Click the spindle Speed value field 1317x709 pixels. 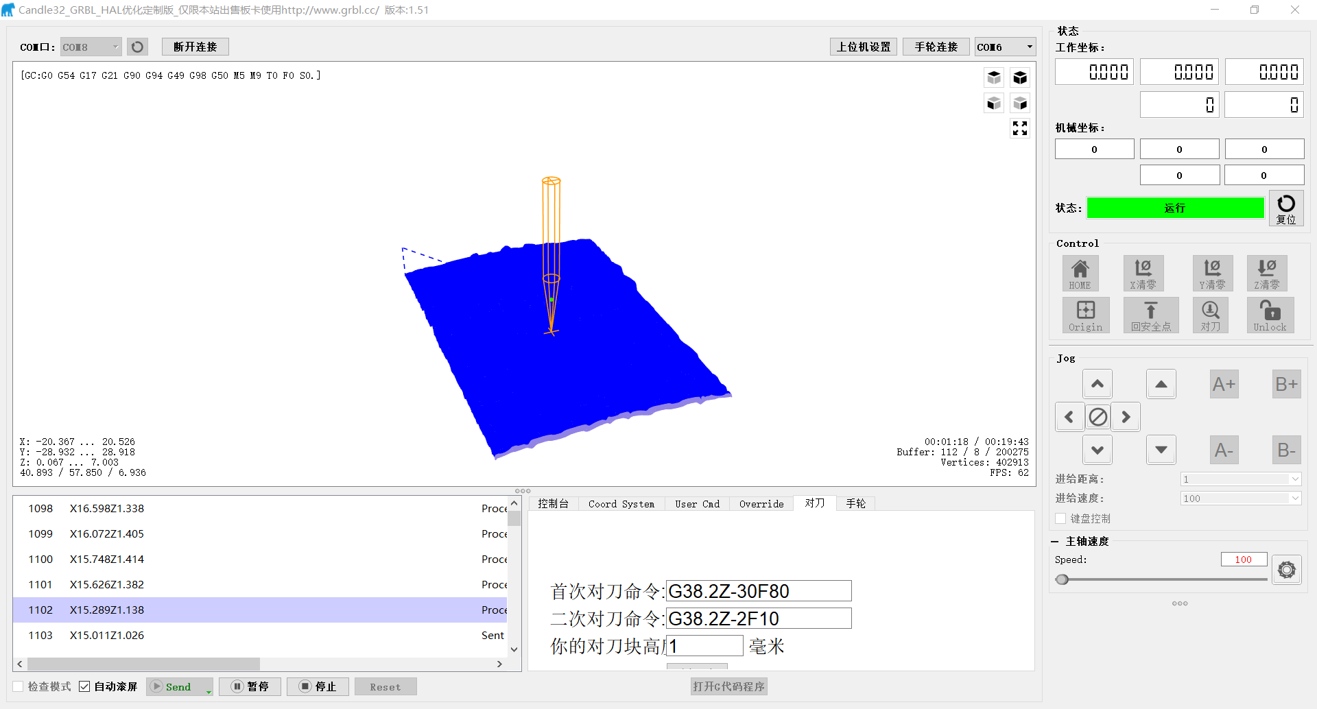[x=1244, y=560]
